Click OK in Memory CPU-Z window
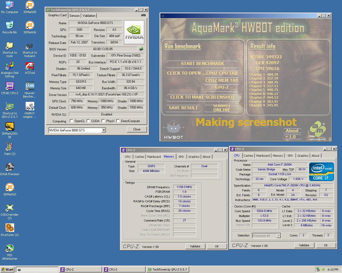This screenshot has height=273, width=342. click(x=217, y=246)
